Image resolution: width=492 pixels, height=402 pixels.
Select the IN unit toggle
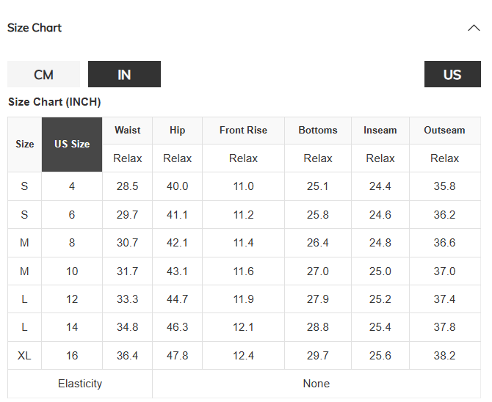[124, 74]
